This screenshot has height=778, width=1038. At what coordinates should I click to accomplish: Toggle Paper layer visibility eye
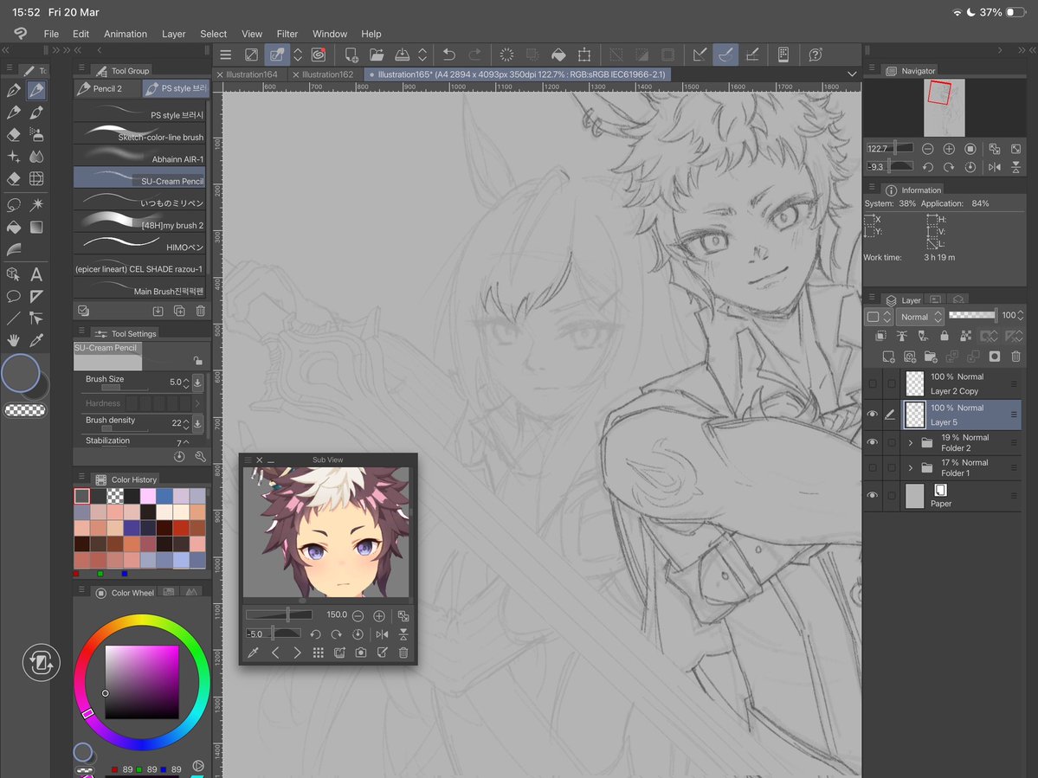(873, 496)
